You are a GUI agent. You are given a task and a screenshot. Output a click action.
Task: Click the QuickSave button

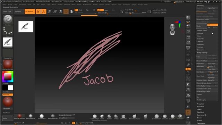168,2
